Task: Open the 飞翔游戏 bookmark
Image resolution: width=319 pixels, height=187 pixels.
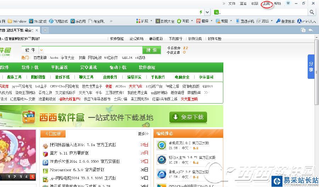Action: pos(58,21)
